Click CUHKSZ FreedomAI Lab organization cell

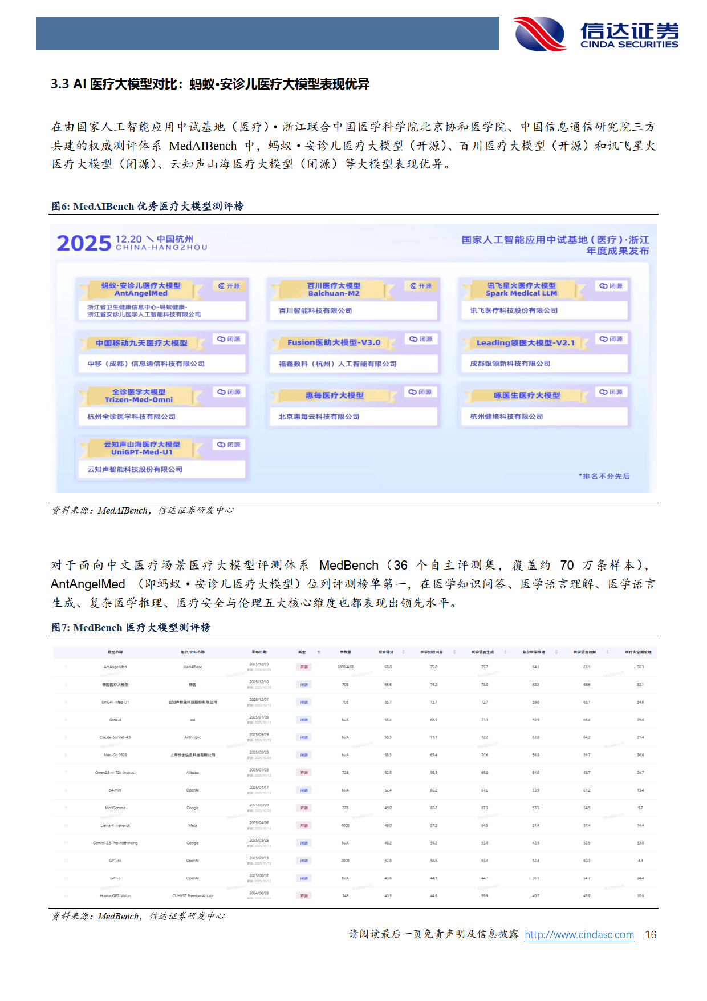(x=193, y=896)
